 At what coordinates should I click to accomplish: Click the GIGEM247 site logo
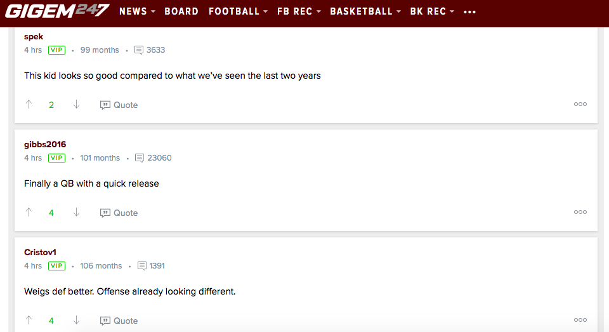(x=57, y=11)
